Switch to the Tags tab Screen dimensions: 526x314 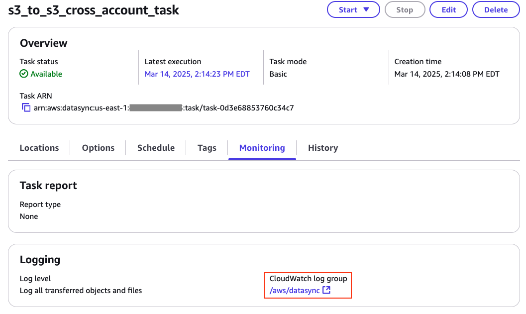[207, 148]
